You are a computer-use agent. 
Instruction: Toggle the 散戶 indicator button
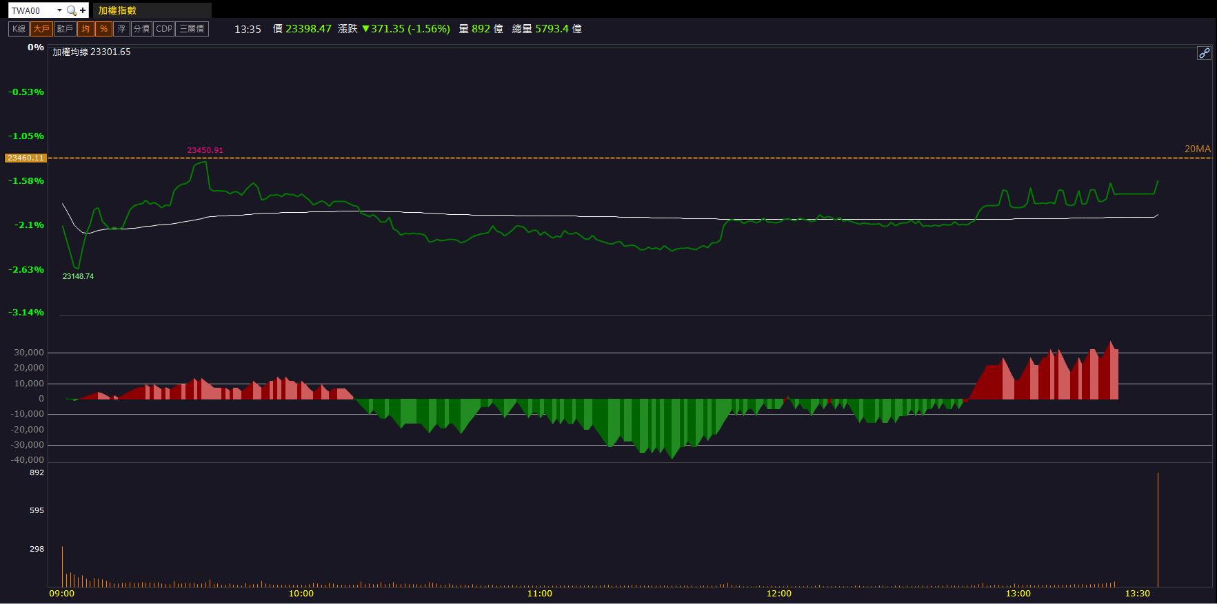coord(65,29)
